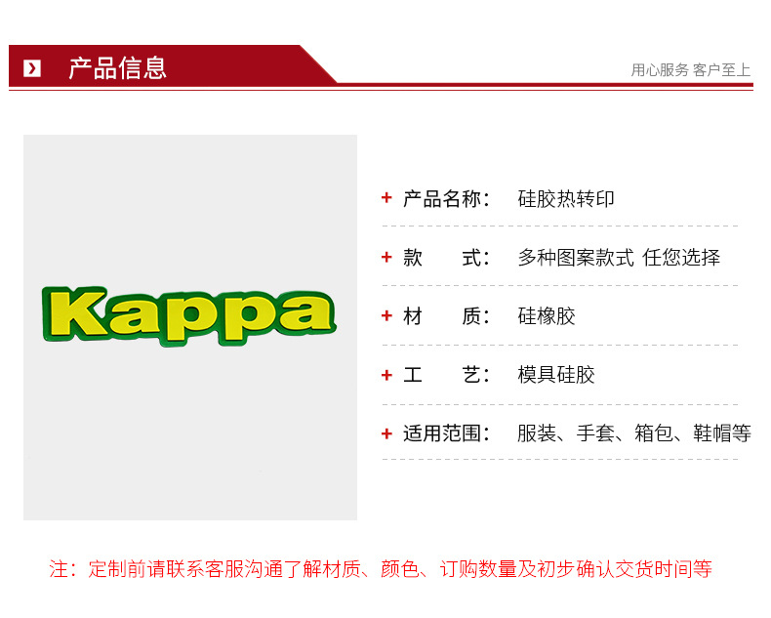This screenshot has height=618, width=771.
Task: Select the value 模具硅胶
Action: coord(556,375)
